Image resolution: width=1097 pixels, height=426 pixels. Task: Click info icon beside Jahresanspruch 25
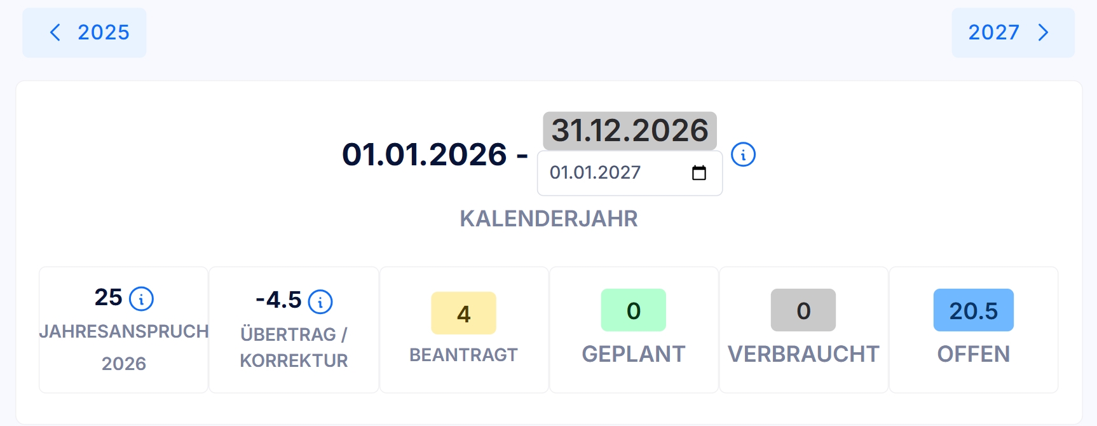(x=141, y=299)
